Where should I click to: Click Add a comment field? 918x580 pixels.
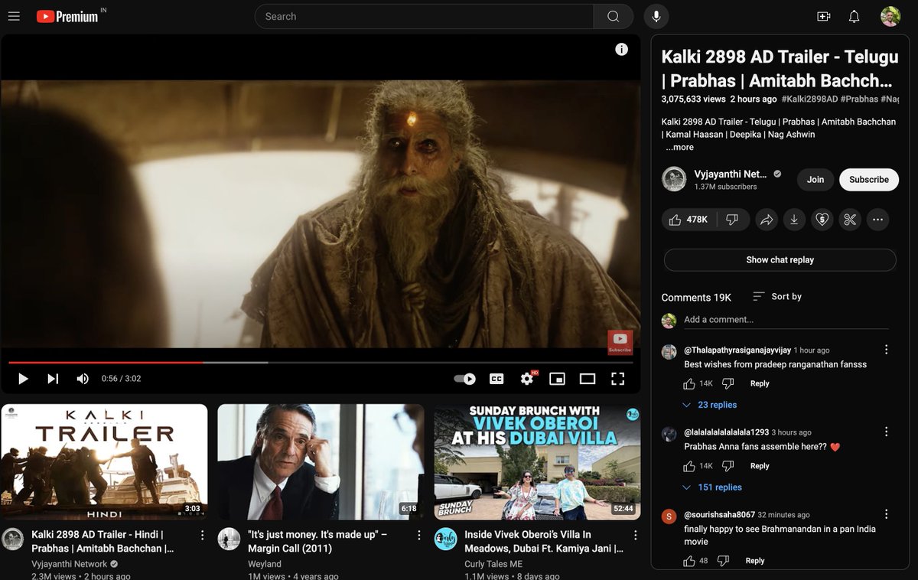pos(786,320)
